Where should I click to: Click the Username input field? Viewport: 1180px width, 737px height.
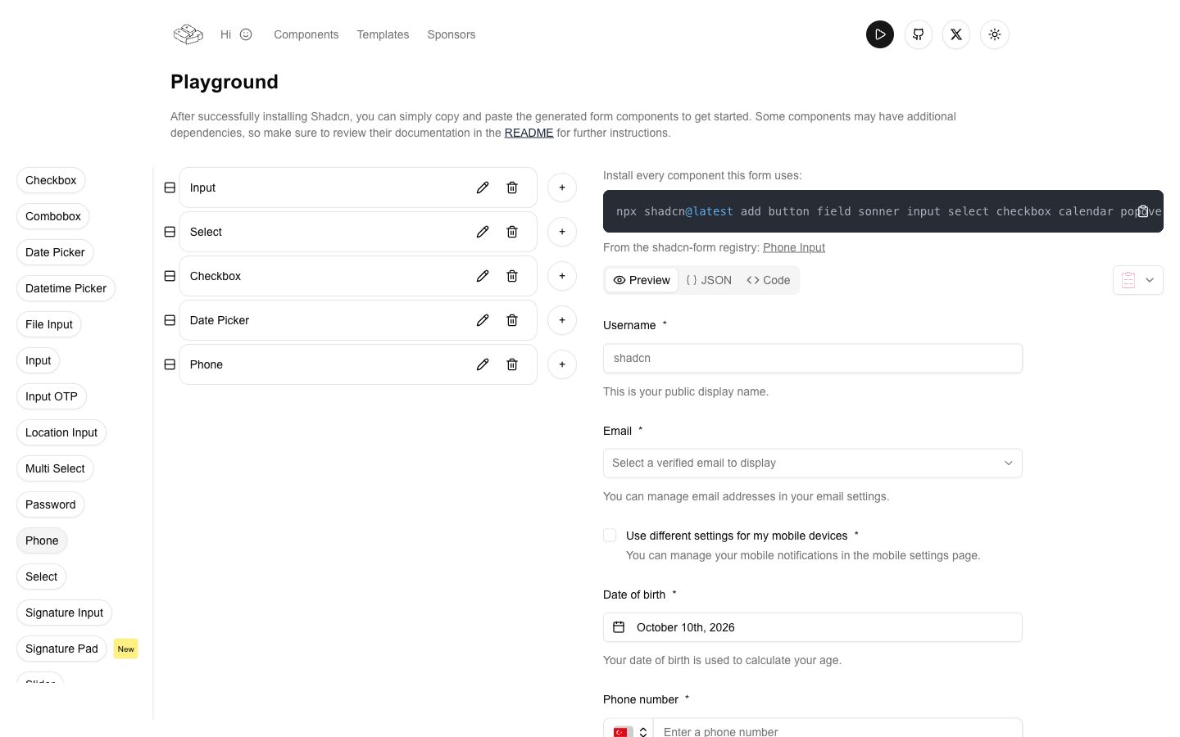pyautogui.click(x=813, y=358)
